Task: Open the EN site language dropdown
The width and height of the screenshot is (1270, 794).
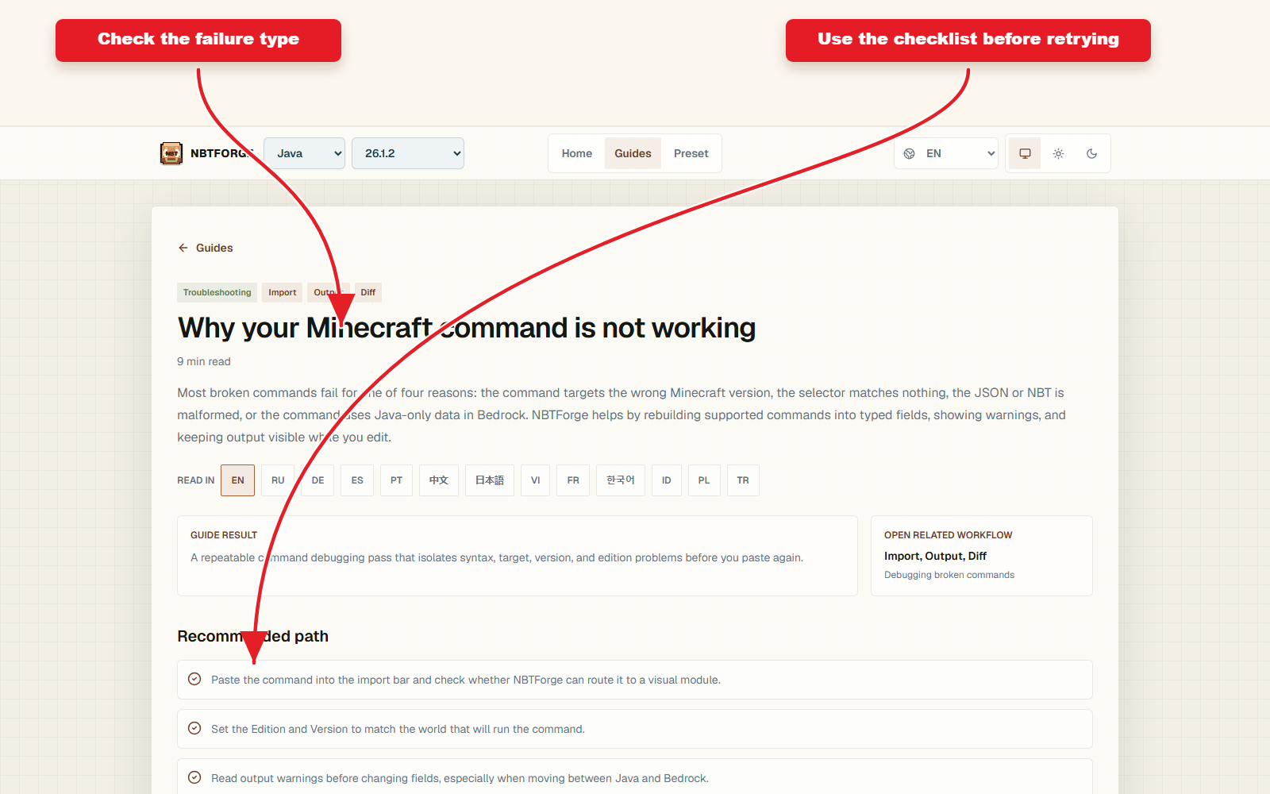Action: (x=946, y=153)
